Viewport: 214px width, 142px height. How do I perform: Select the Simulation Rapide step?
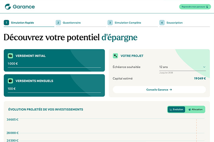click(29, 23)
